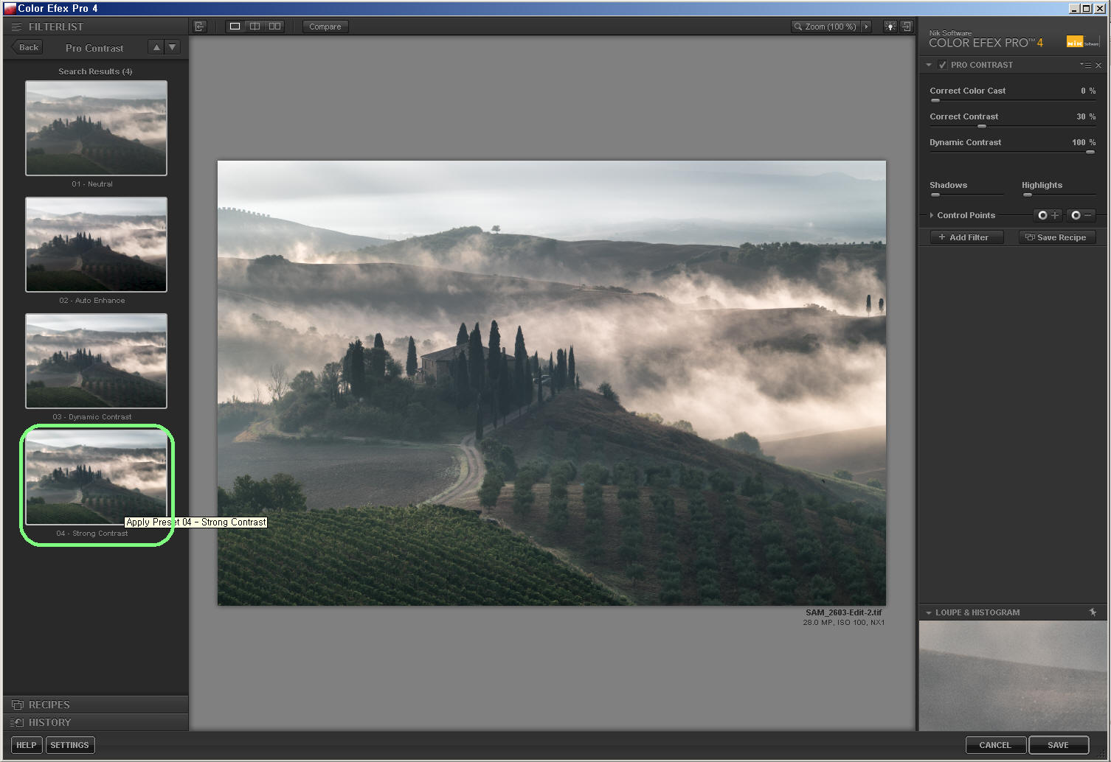Viewport: 1111px width, 762px height.
Task: Click the hide filter list panel icon
Action: (x=199, y=27)
